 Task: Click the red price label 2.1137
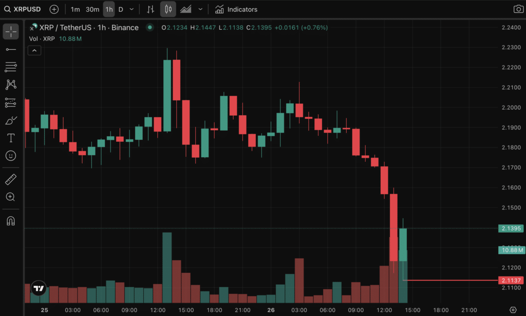coord(511,280)
